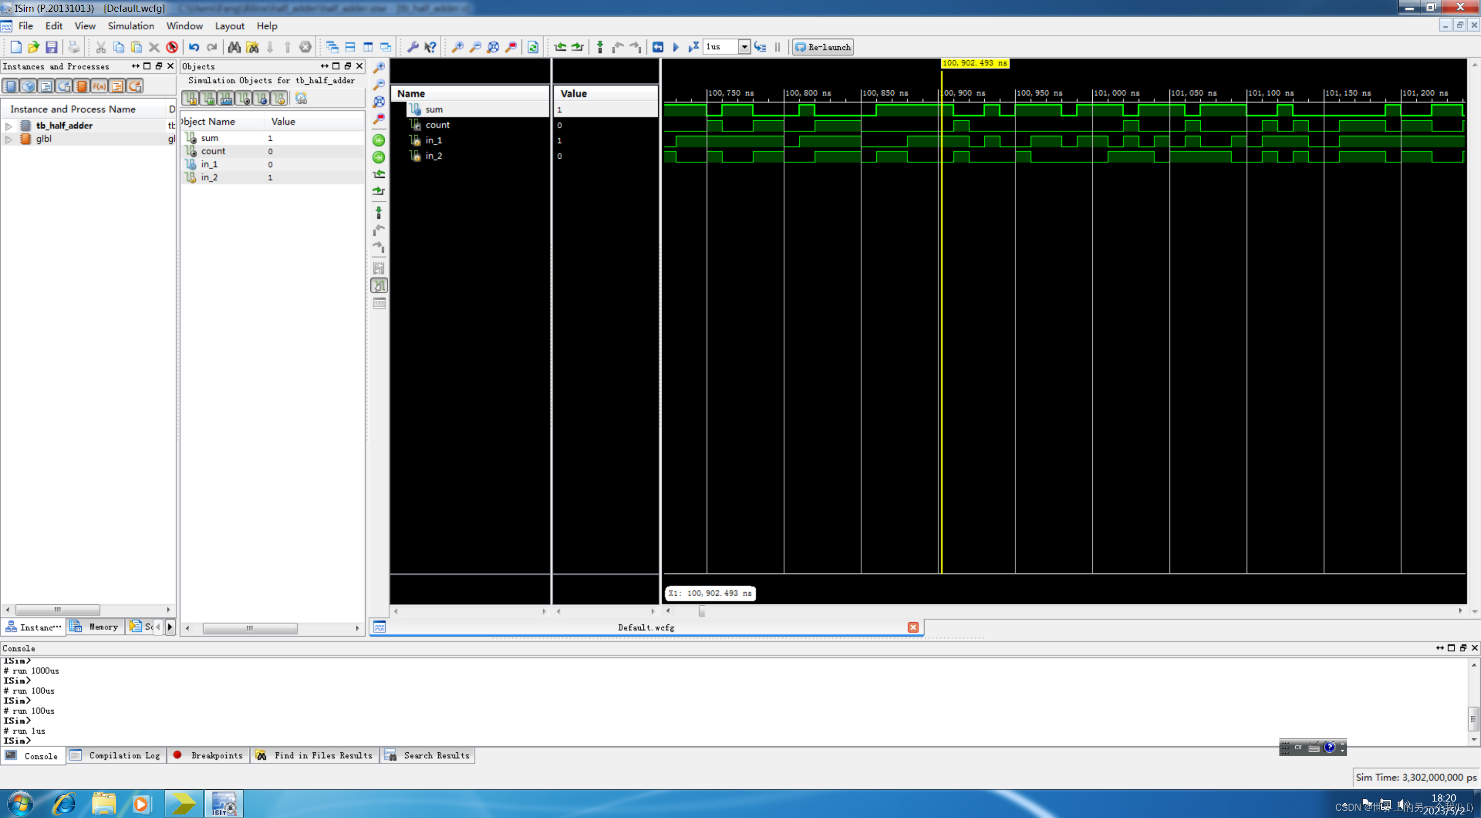Click the Undo toolbar icon
The height and width of the screenshot is (818, 1481).
(194, 47)
